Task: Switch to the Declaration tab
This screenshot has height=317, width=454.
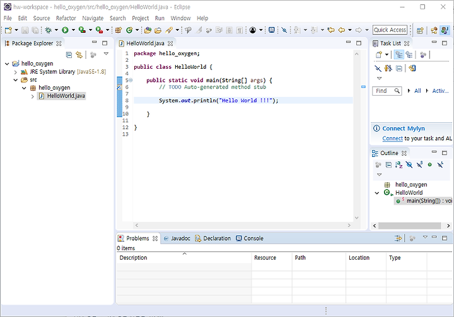Action: coord(213,238)
